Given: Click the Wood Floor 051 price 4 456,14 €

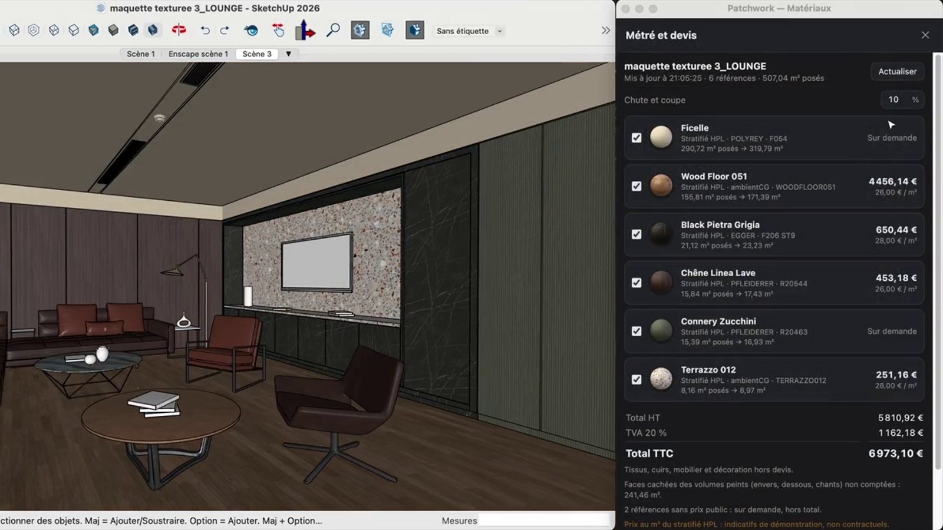Looking at the screenshot, I should (893, 181).
